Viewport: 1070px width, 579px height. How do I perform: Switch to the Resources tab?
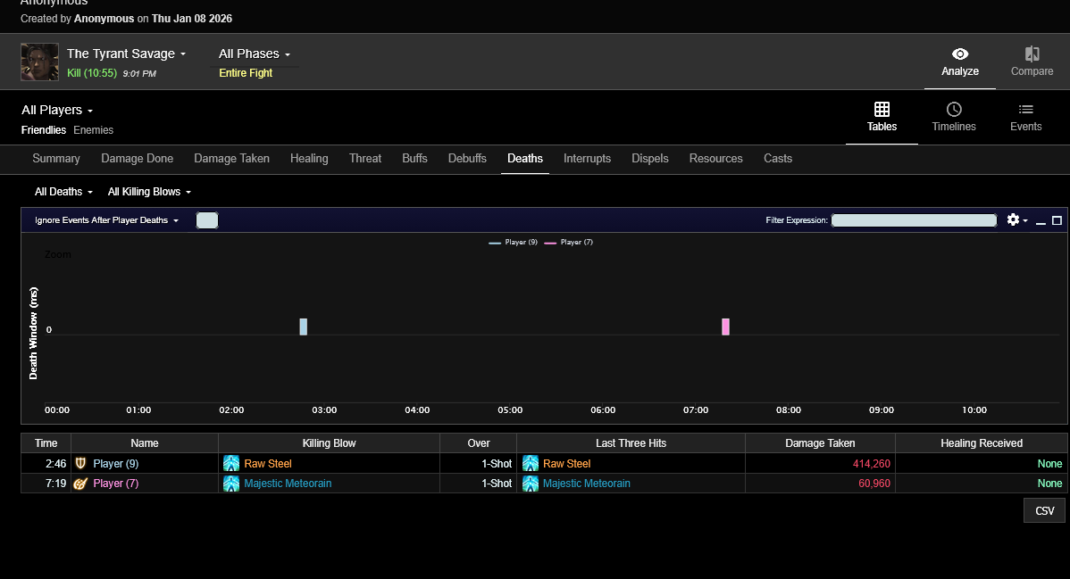(x=715, y=158)
